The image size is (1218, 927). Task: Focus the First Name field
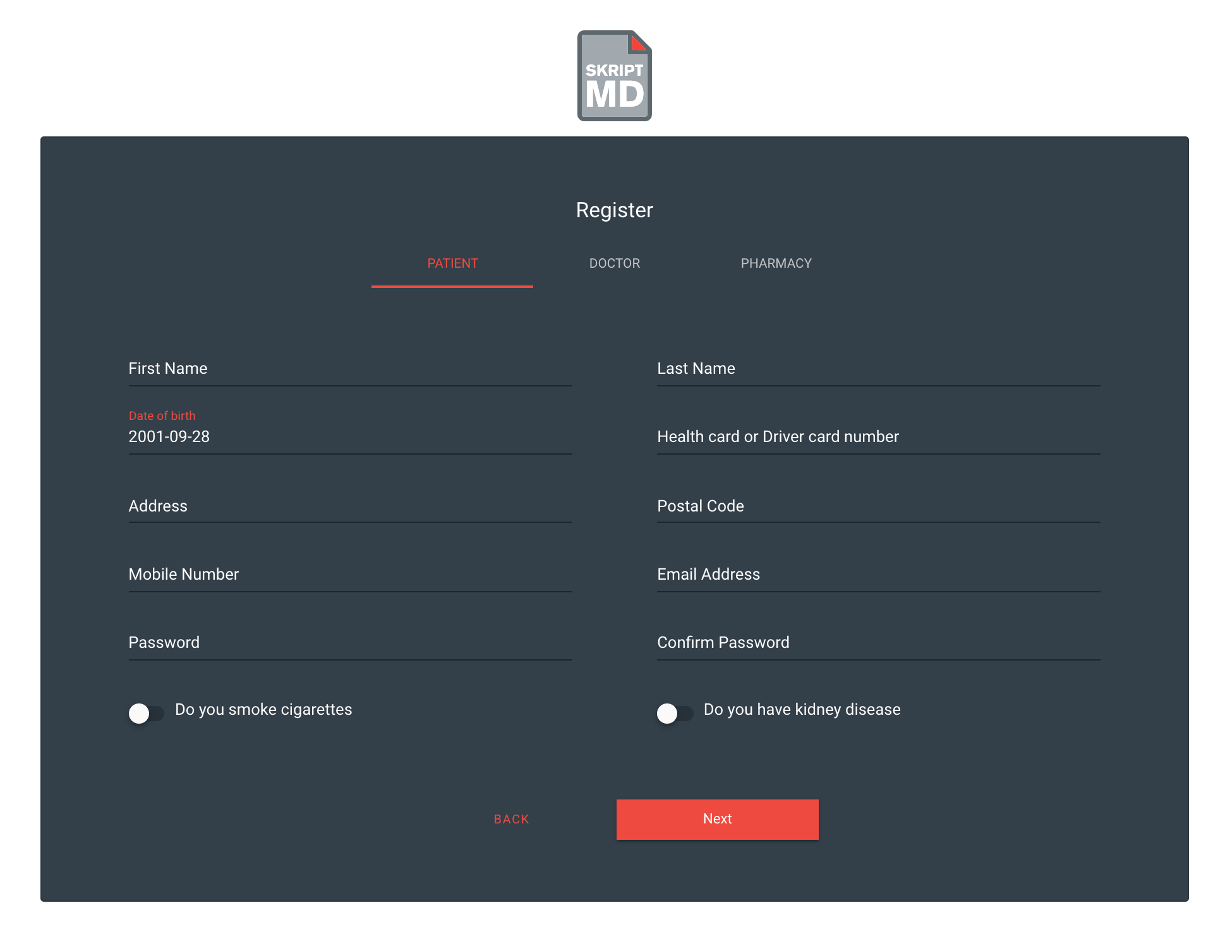pos(350,369)
